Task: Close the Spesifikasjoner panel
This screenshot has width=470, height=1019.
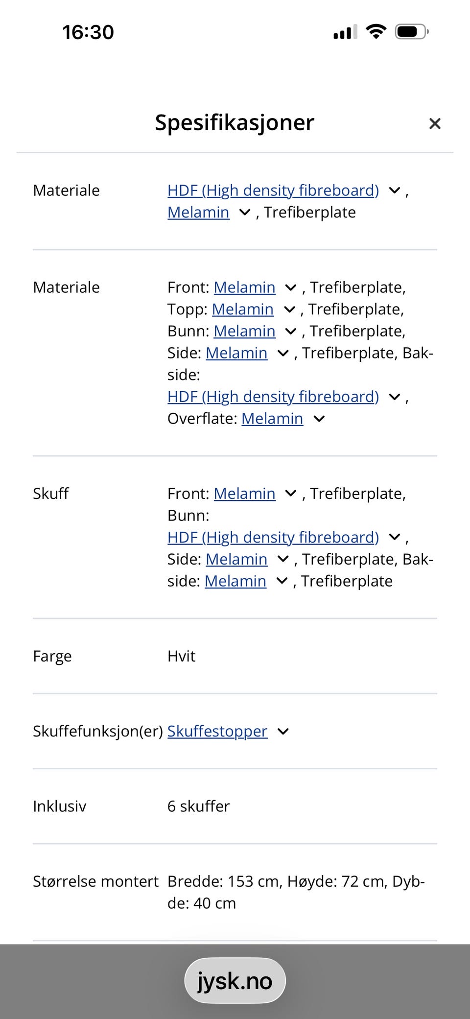Action: tap(435, 123)
